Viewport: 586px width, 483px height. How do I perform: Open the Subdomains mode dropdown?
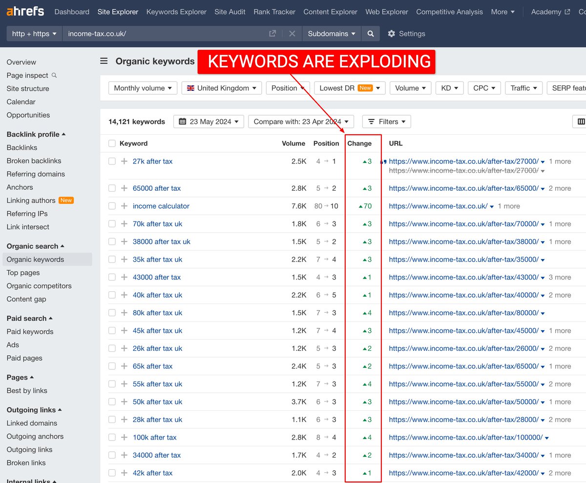[x=332, y=34]
